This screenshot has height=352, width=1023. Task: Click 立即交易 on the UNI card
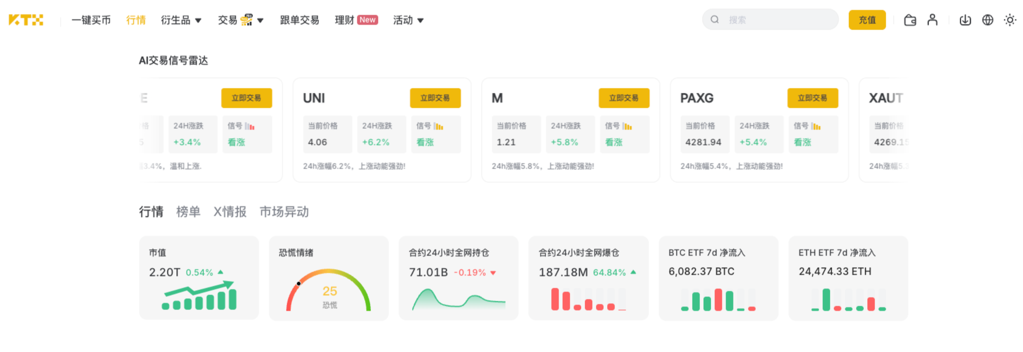point(435,98)
